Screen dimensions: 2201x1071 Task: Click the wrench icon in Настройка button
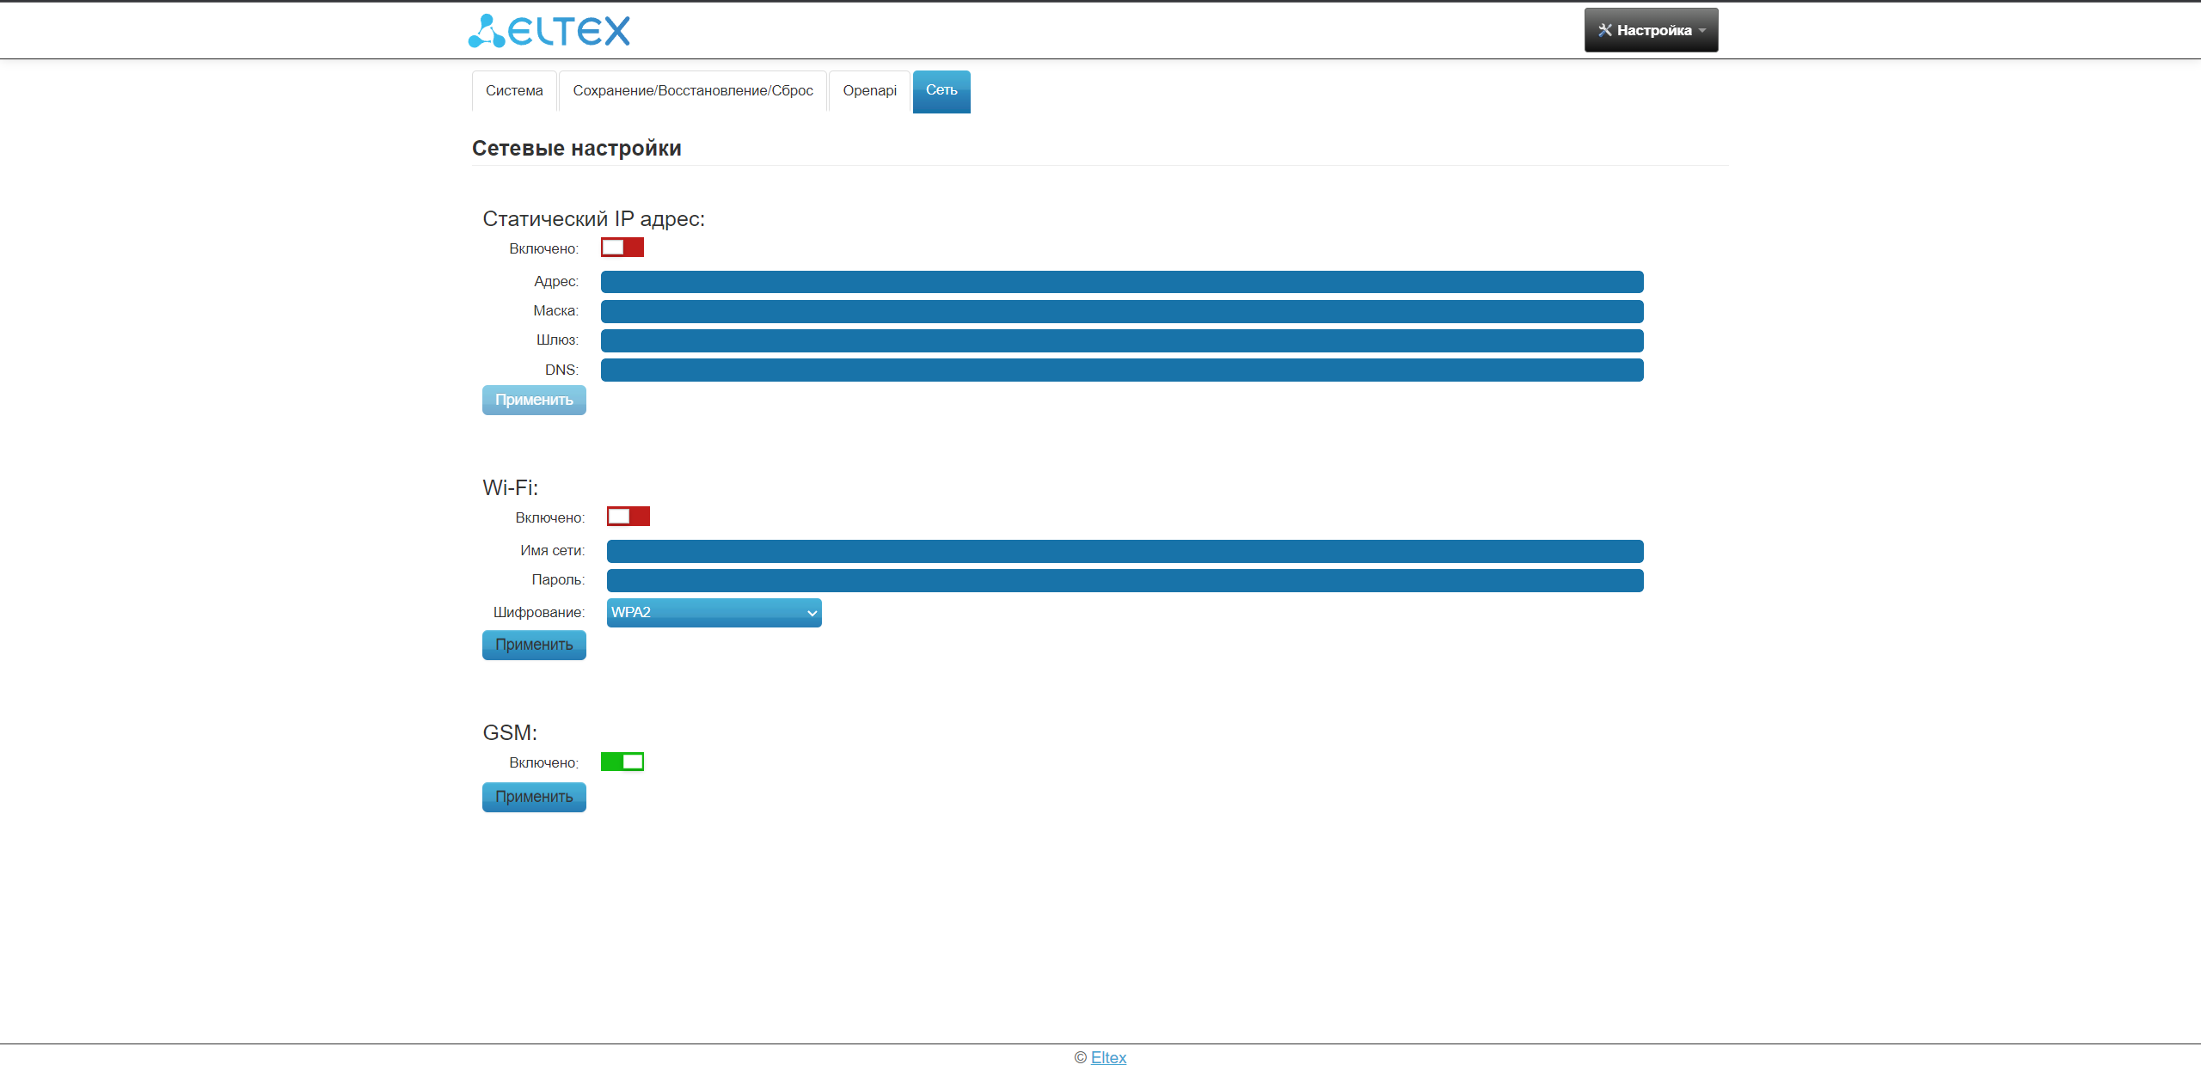(1604, 30)
